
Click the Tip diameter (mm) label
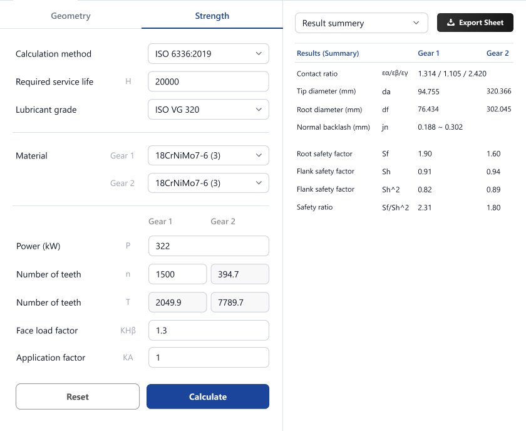coord(326,91)
